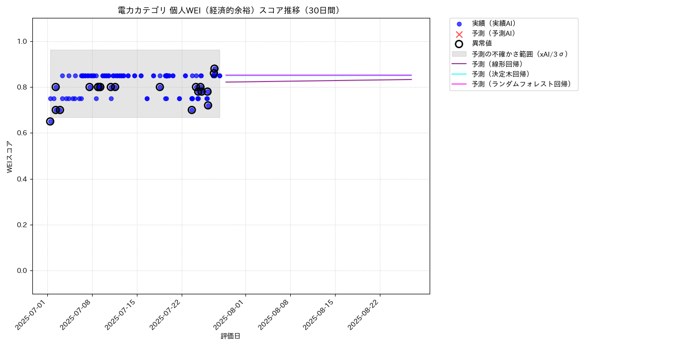The image size is (697, 348).
Task: Click the '0.0' y-axis tick label
Action: click(x=22, y=270)
